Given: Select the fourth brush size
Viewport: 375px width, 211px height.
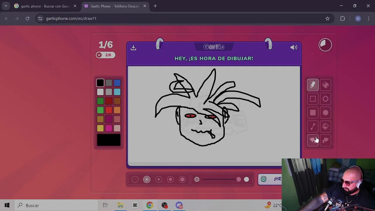Looking at the screenshot, I should click(171, 179).
